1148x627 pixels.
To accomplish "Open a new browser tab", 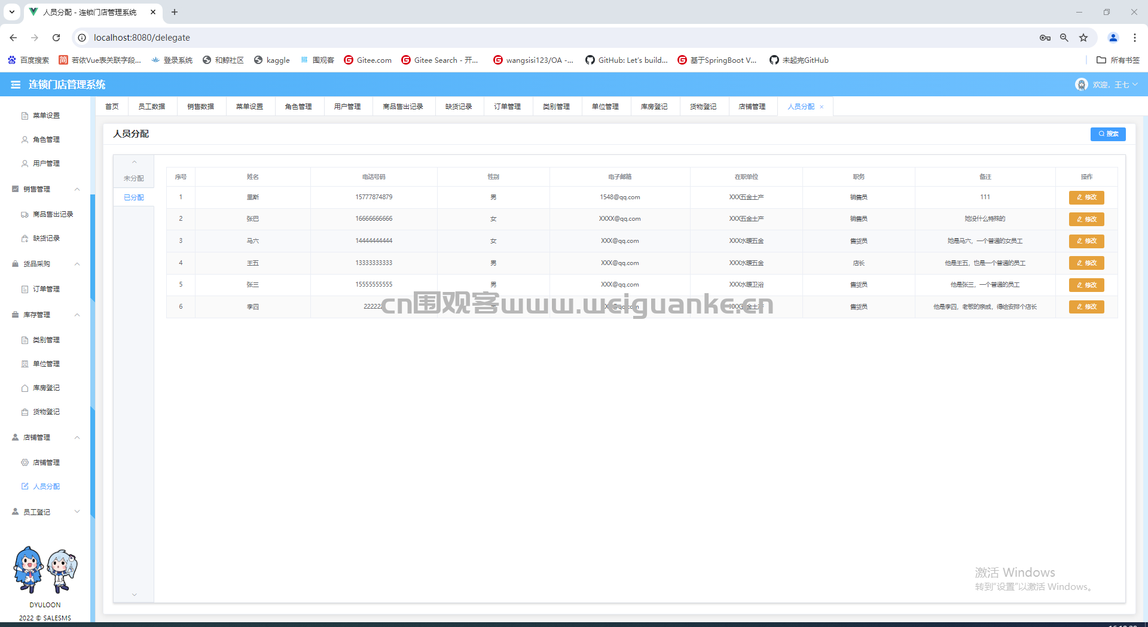I will coord(175,12).
